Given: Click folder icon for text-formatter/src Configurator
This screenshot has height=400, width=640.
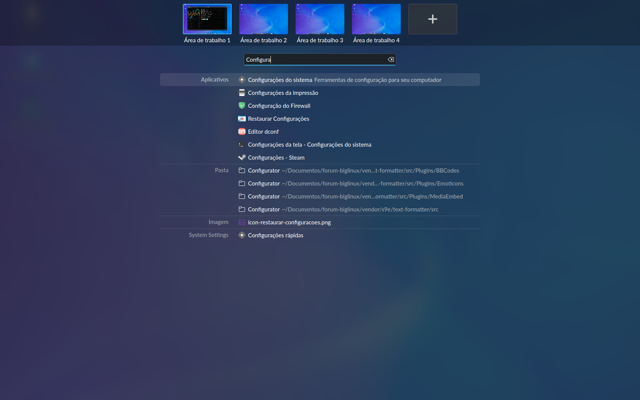Looking at the screenshot, I should click(x=242, y=209).
